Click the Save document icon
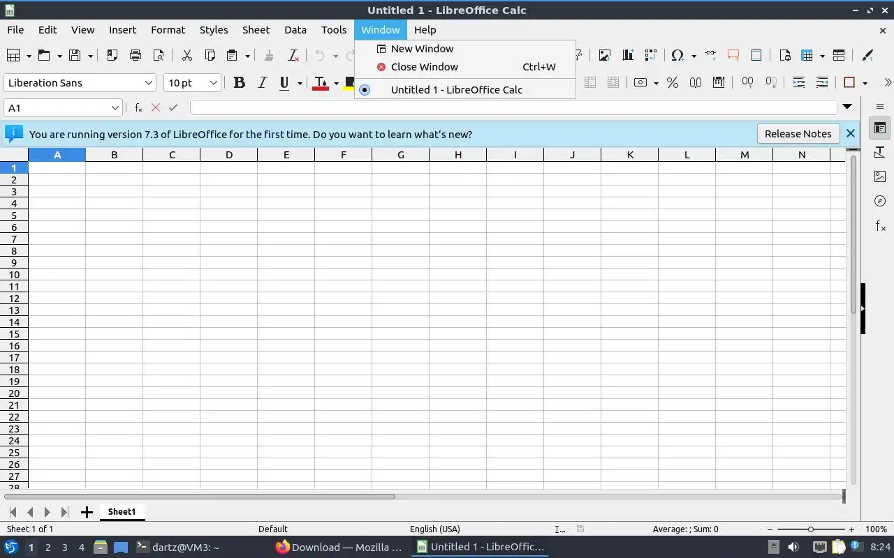Screen dimensions: 894x558 point(75,55)
